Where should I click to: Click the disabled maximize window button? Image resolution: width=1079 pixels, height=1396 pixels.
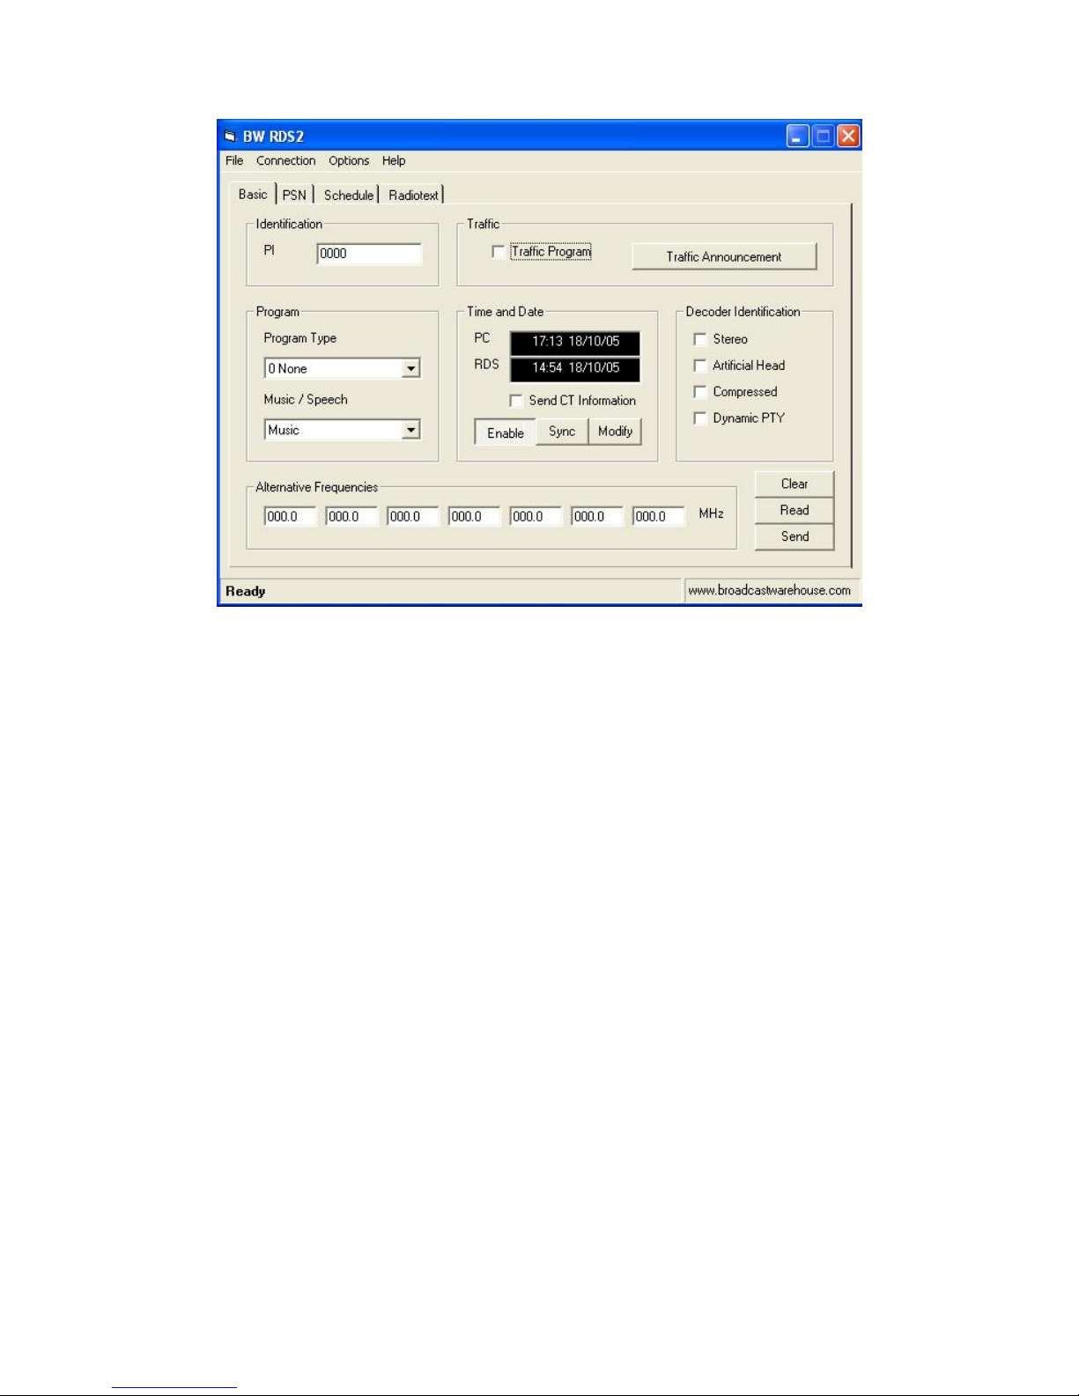pyautogui.click(x=823, y=136)
